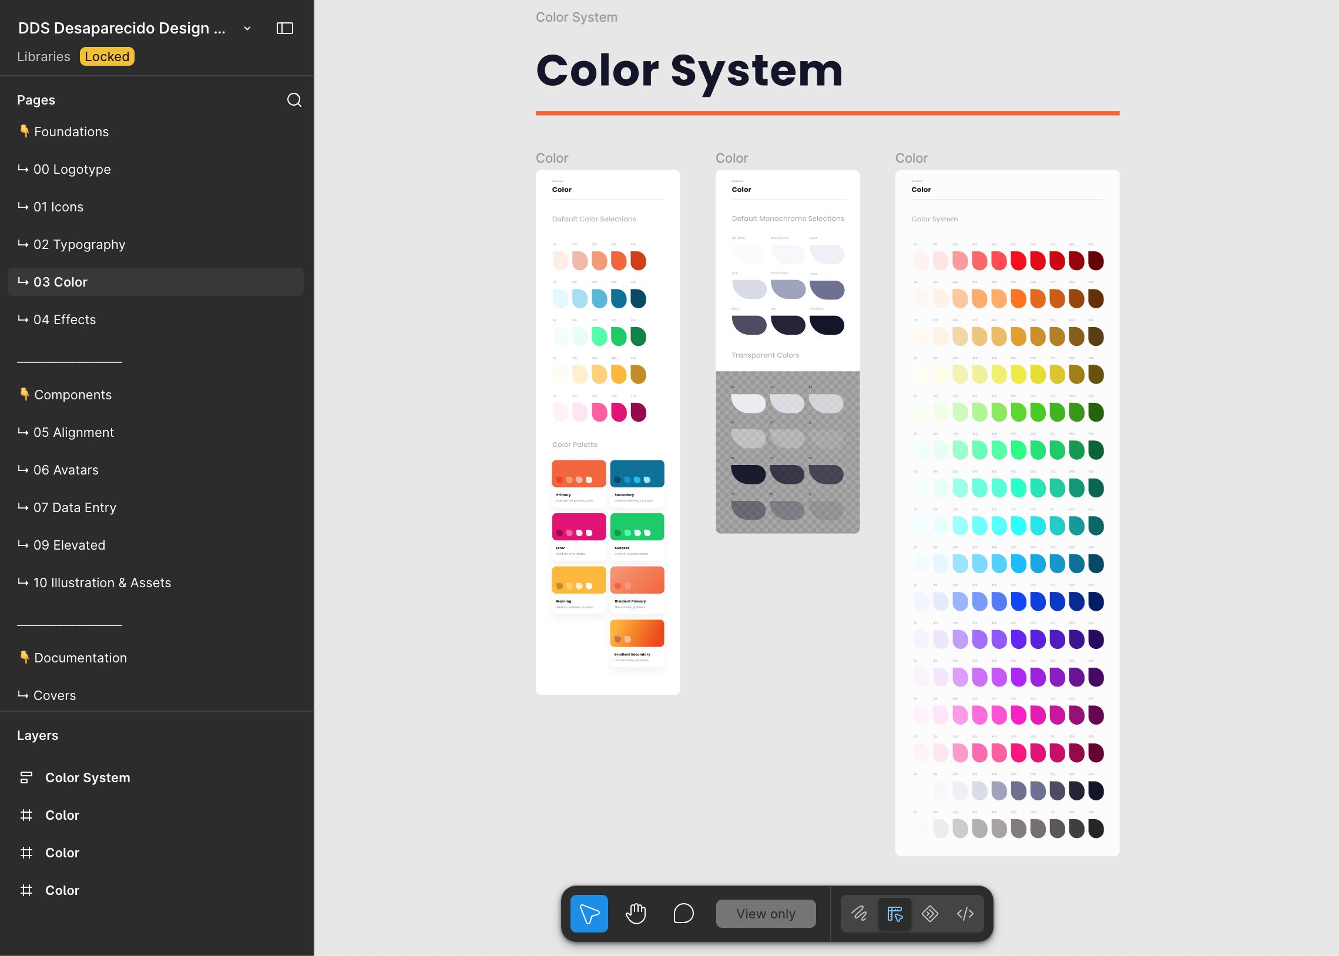This screenshot has width=1339, height=956.
Task: Click the Error pink palette card
Action: pyautogui.click(x=579, y=536)
